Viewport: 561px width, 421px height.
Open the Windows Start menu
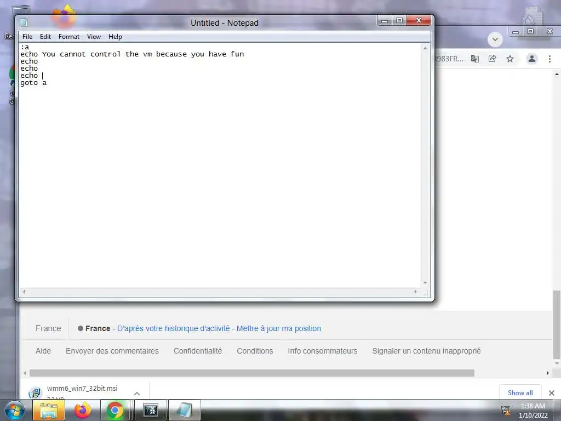(x=15, y=410)
